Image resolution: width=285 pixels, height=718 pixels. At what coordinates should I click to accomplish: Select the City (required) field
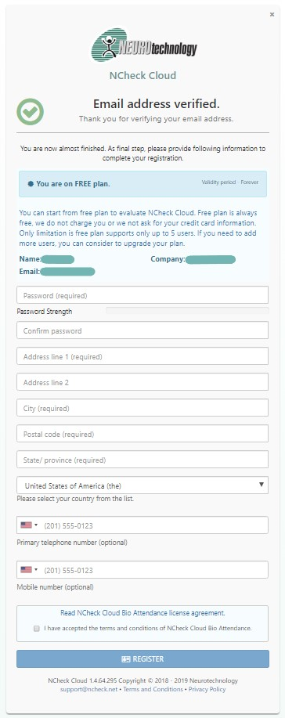click(142, 408)
